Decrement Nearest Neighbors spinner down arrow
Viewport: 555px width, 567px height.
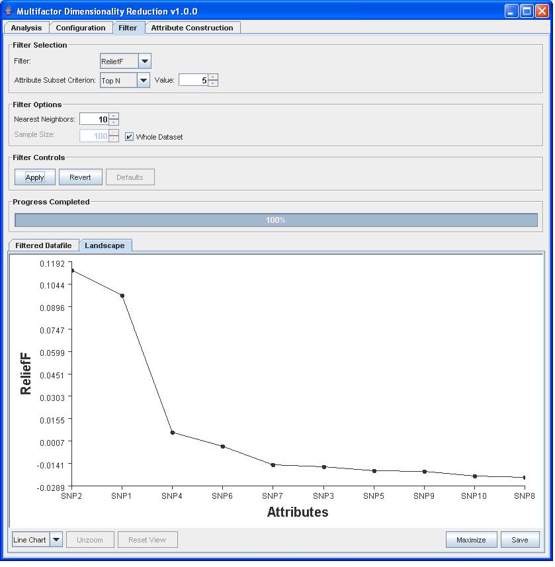[x=114, y=122]
